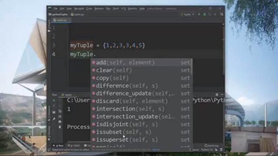Select isdisjoint(self, s) completion suggestion

tap(141, 124)
